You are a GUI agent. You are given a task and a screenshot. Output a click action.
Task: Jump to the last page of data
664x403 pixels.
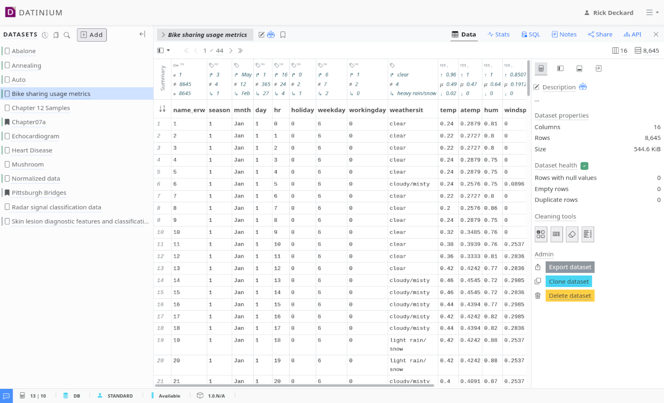pos(240,50)
